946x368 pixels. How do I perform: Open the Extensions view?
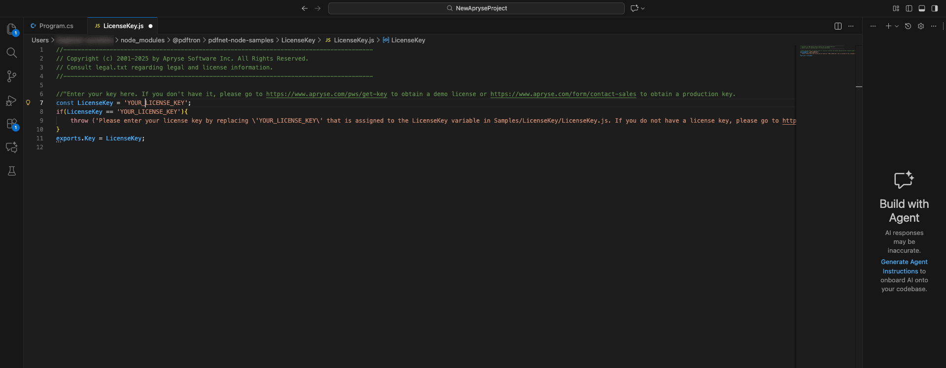pyautogui.click(x=12, y=124)
